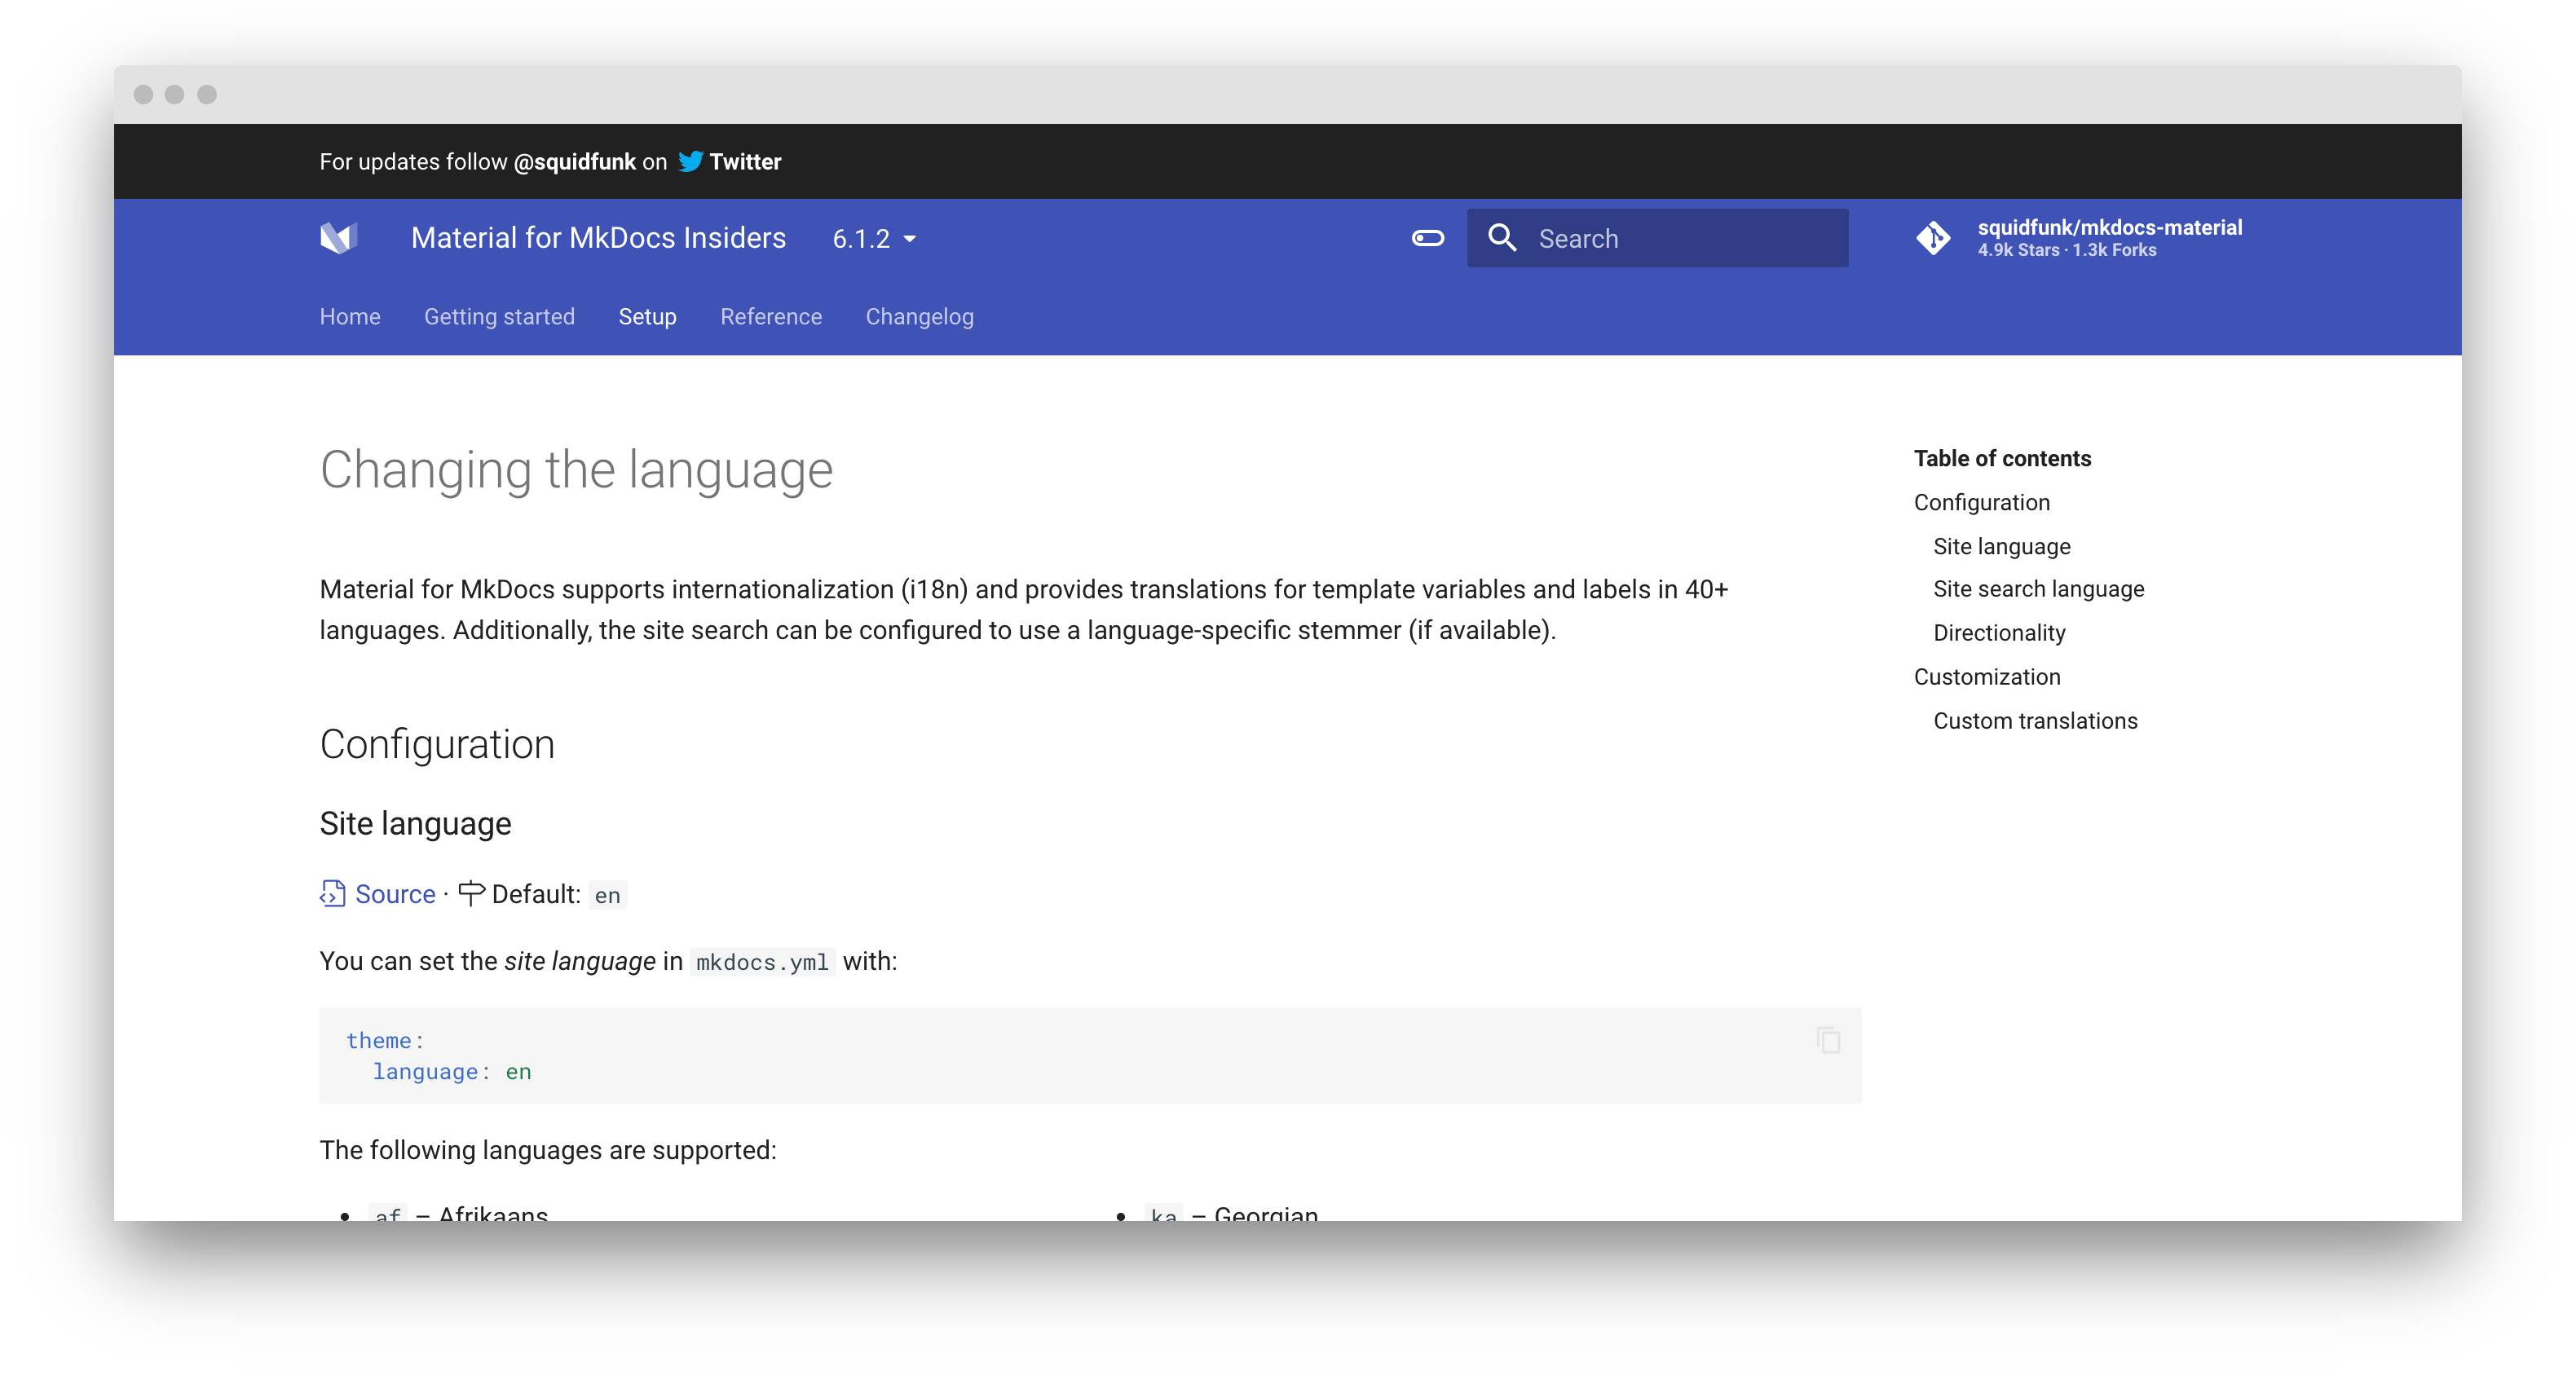
Task: Click the Material for MkDocs logo
Action: pos(339,238)
